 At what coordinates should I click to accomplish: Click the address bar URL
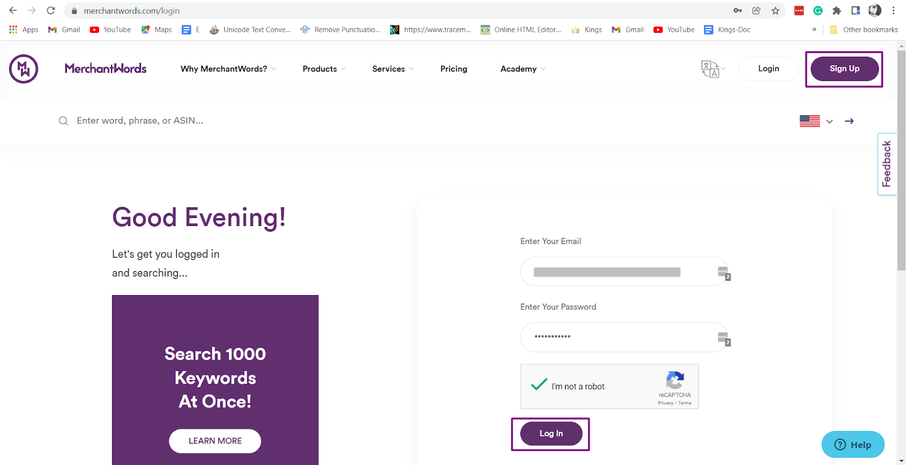pyautogui.click(x=131, y=11)
